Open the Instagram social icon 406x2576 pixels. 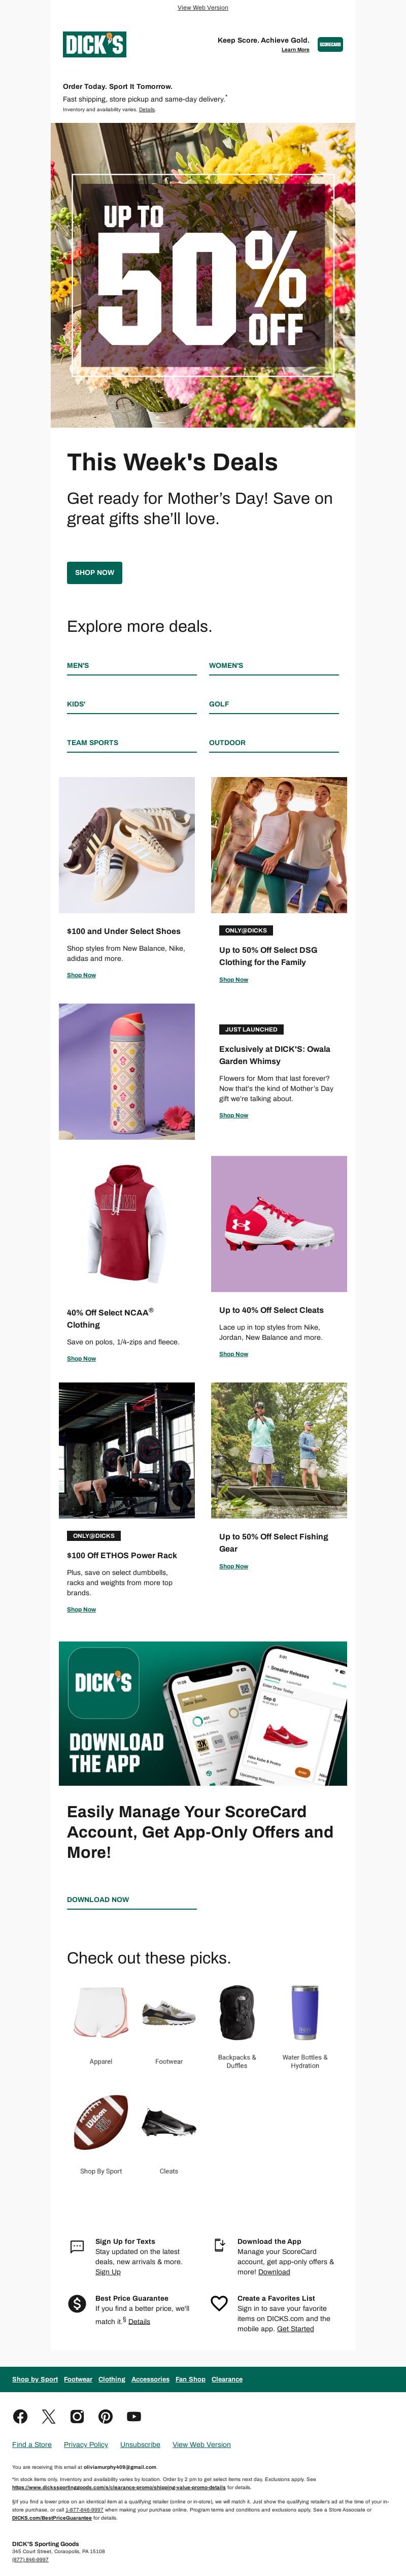pyautogui.click(x=77, y=2416)
